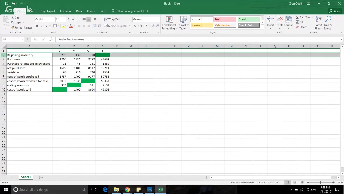Viewport: 344px width, 194px height.
Task: Open Find & Select tool
Action: (328, 23)
